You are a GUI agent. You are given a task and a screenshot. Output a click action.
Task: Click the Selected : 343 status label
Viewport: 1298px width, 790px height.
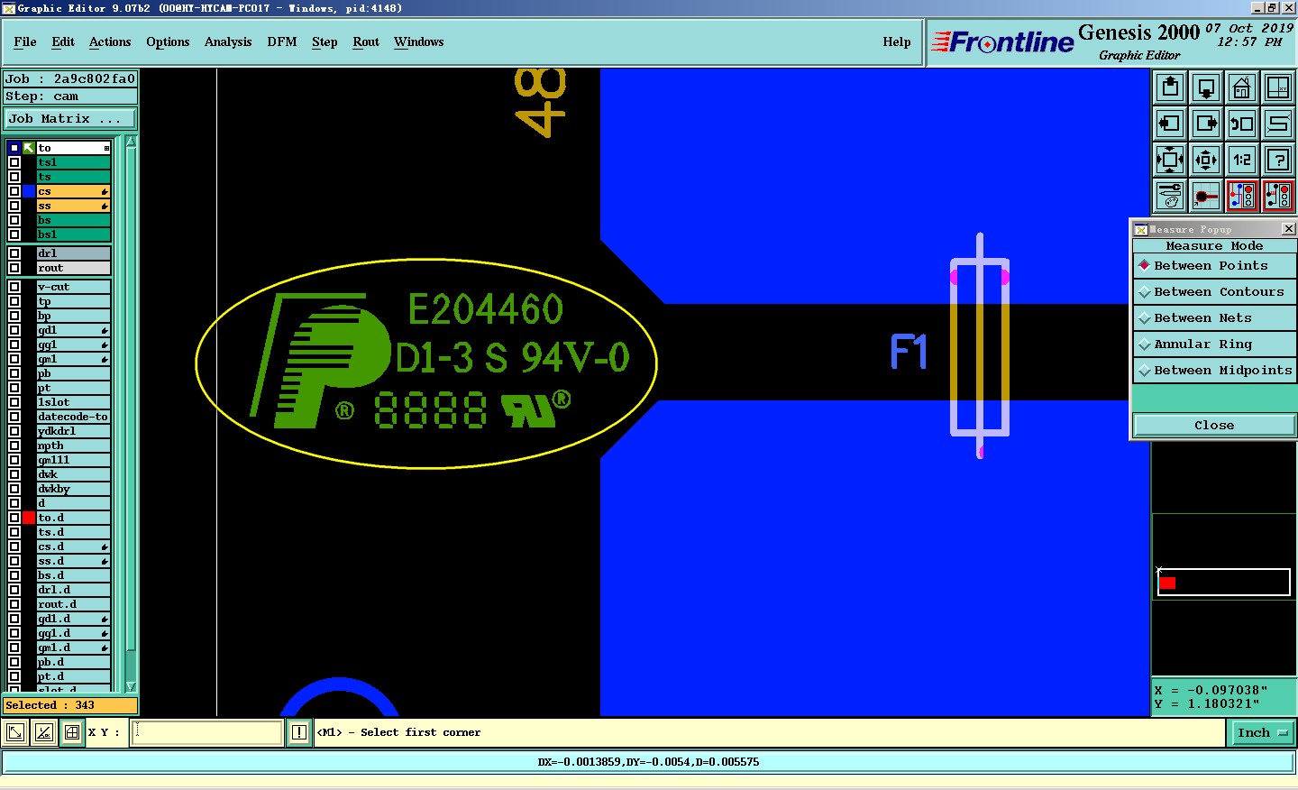[x=70, y=705]
